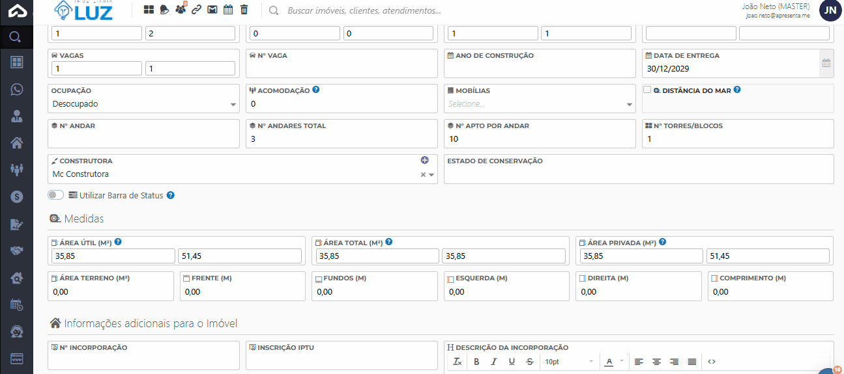This screenshot has height=374, width=844.
Task: Toggle bold formatting in description editor
Action: point(476,362)
